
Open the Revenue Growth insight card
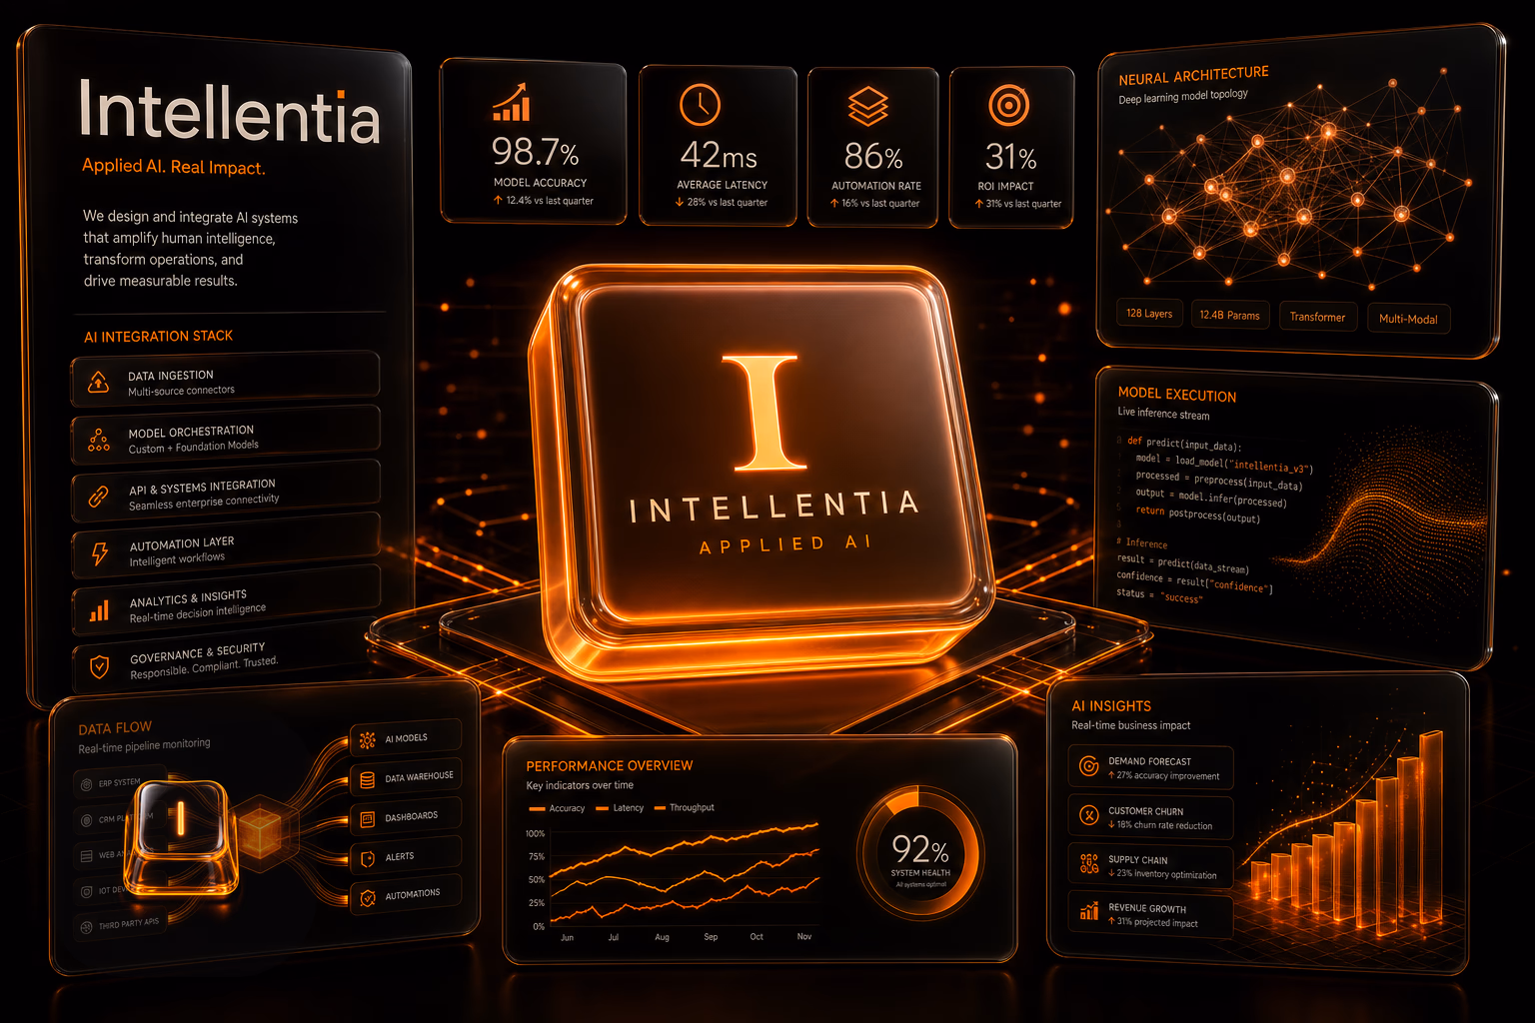1150,915
